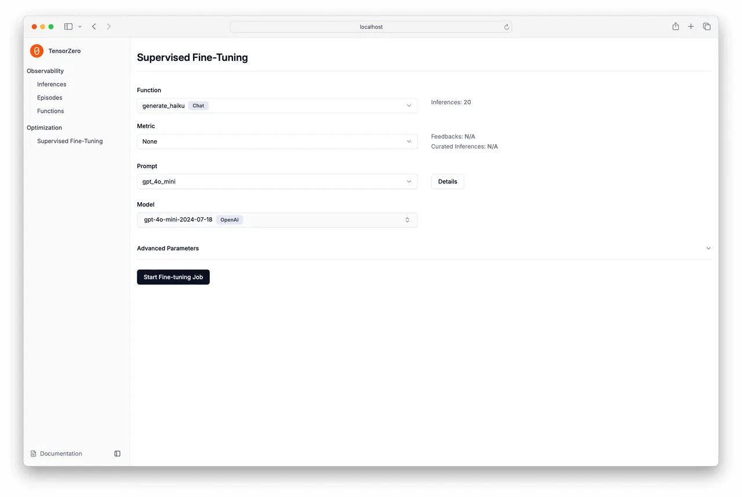Click the Function field label
The height and width of the screenshot is (497, 742).
[x=149, y=90]
